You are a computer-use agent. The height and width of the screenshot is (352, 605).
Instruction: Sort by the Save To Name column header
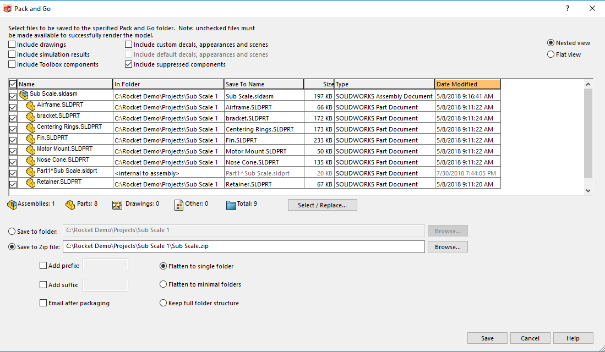[x=264, y=84]
